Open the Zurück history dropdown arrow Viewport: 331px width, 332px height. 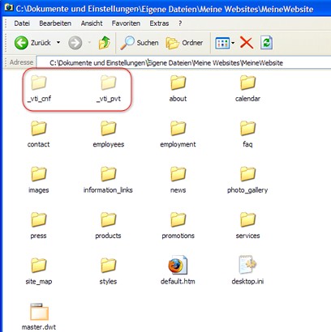pos(58,43)
